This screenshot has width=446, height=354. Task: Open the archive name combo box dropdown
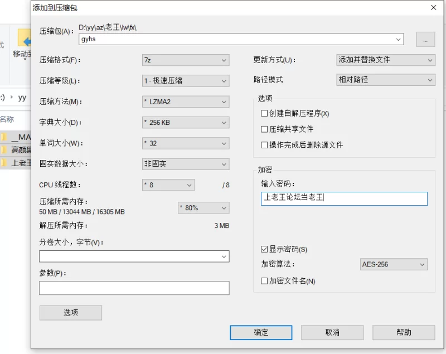click(398, 39)
